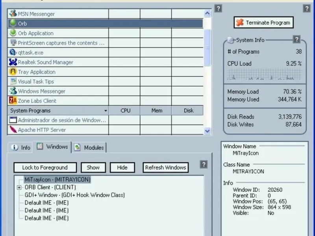Expand the ORB Client tree node
This screenshot has width=315, height=236.
(x=19, y=188)
